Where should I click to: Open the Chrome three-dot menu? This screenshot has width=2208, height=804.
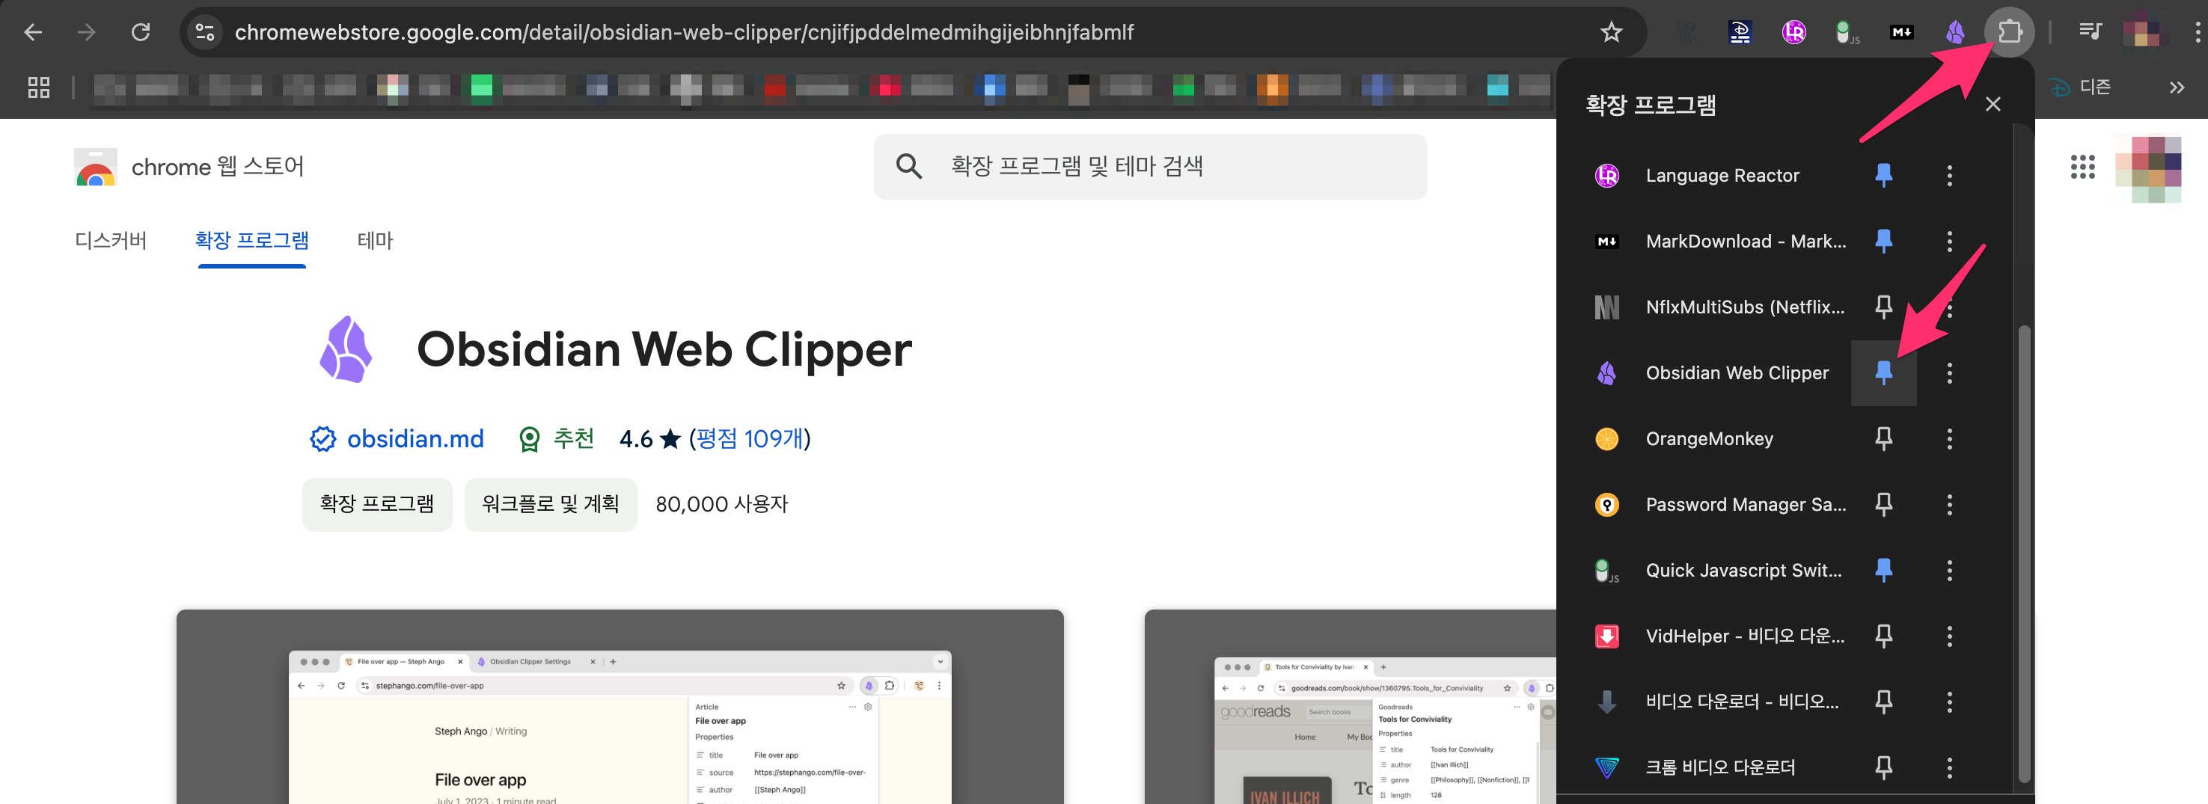(x=2196, y=33)
